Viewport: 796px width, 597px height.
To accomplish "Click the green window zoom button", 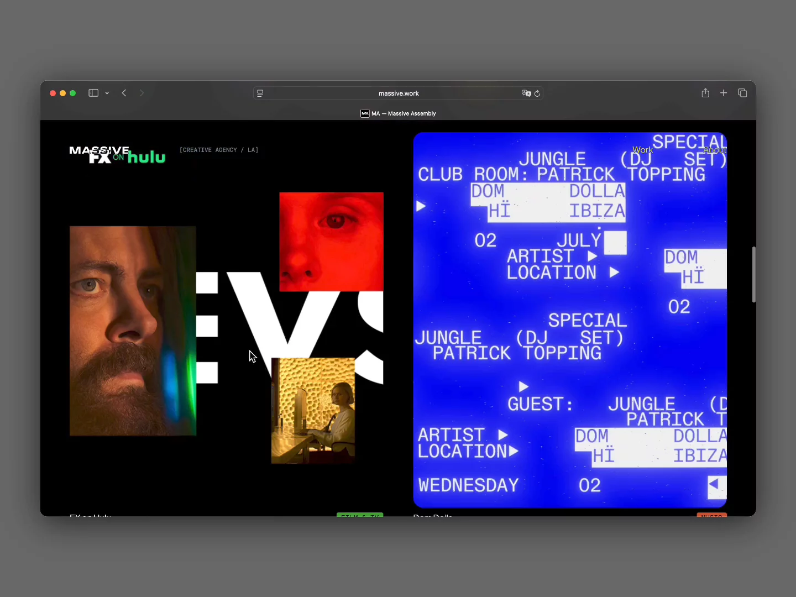I will click(72, 93).
